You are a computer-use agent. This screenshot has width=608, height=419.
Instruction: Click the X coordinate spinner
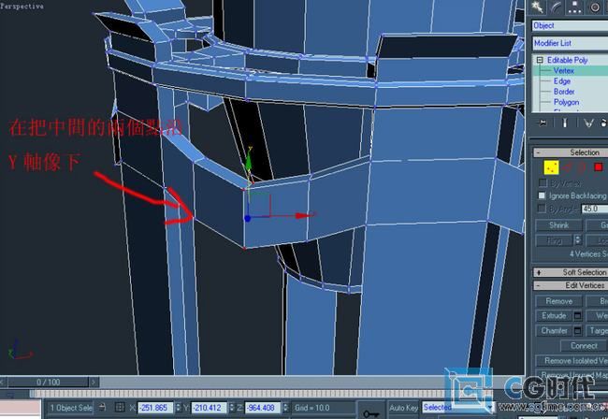178,408
